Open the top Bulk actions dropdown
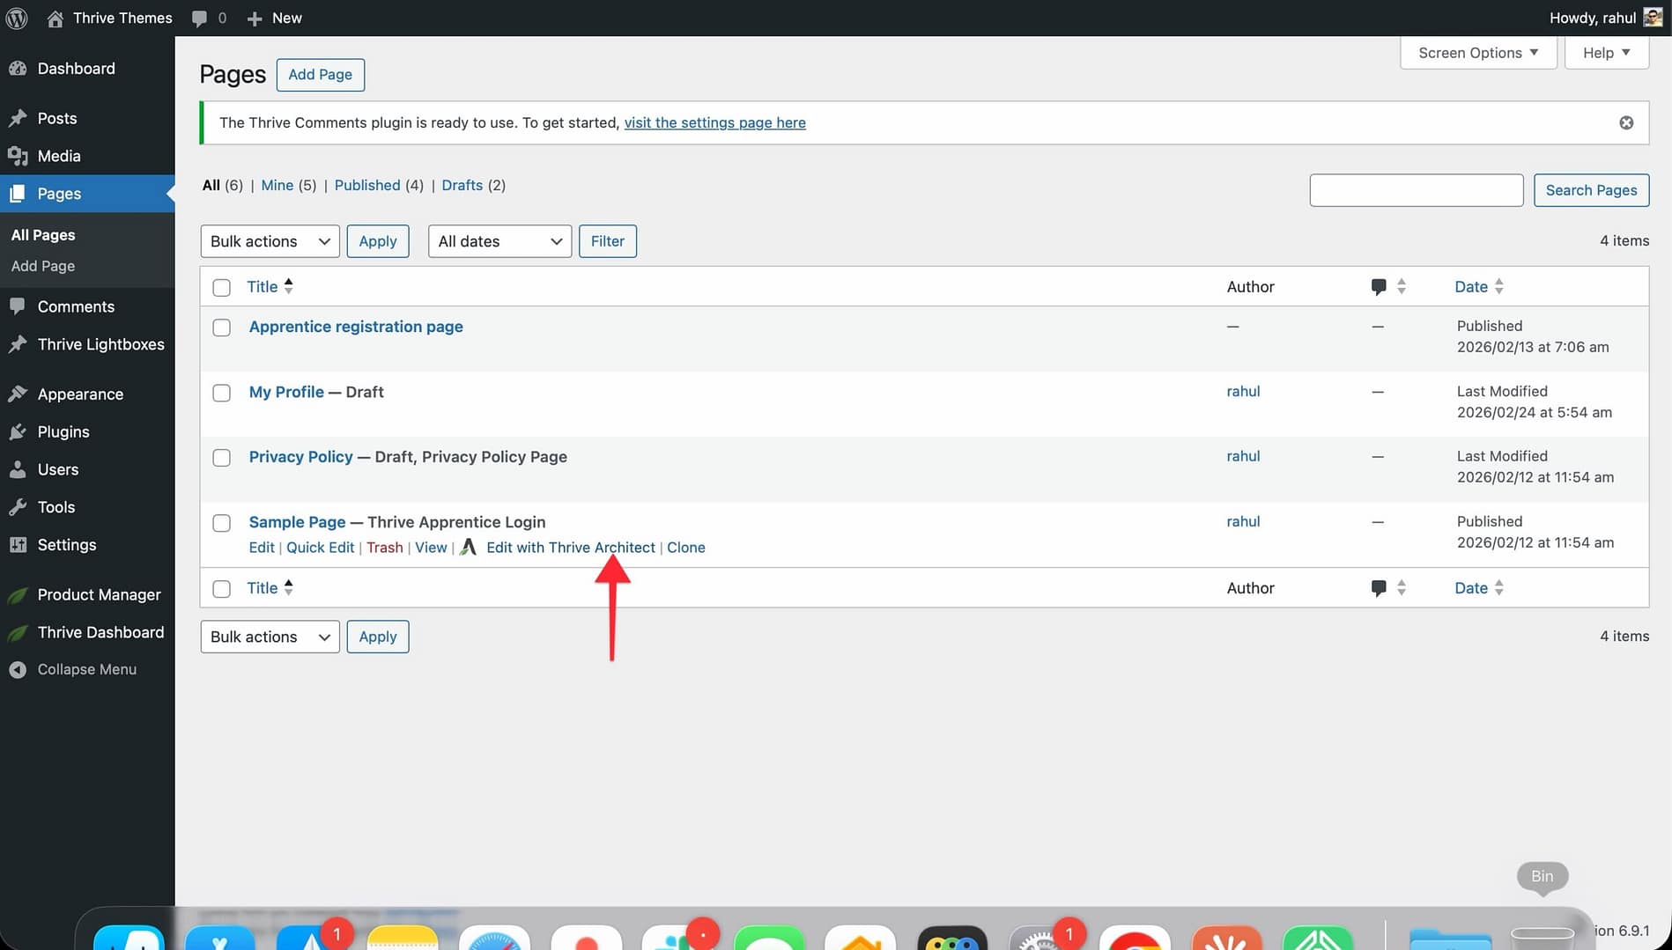This screenshot has height=950, width=1672. point(270,241)
